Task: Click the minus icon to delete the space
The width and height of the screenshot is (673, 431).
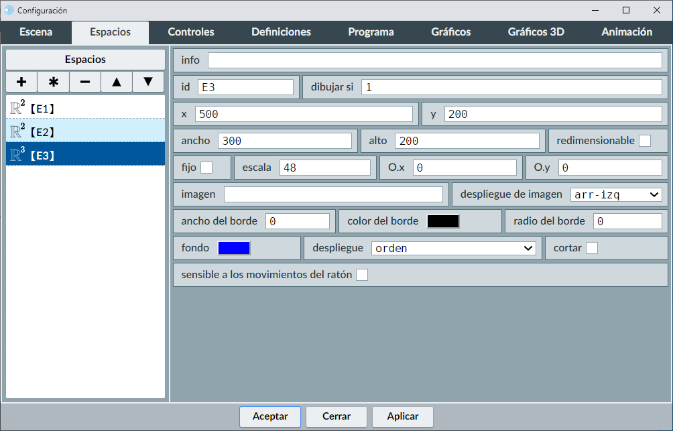Action: (85, 82)
